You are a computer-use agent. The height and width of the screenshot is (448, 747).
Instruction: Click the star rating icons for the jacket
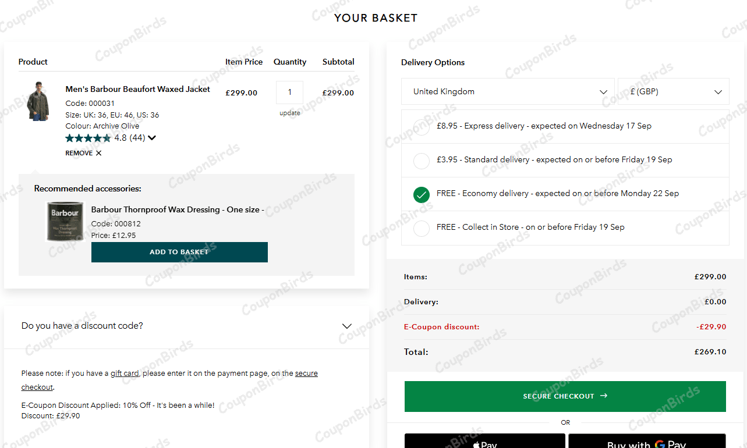(88, 138)
